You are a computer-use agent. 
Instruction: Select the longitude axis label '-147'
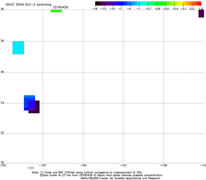pos(43,165)
